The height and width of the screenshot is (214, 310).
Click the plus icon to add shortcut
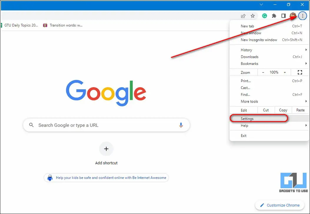coord(106,149)
